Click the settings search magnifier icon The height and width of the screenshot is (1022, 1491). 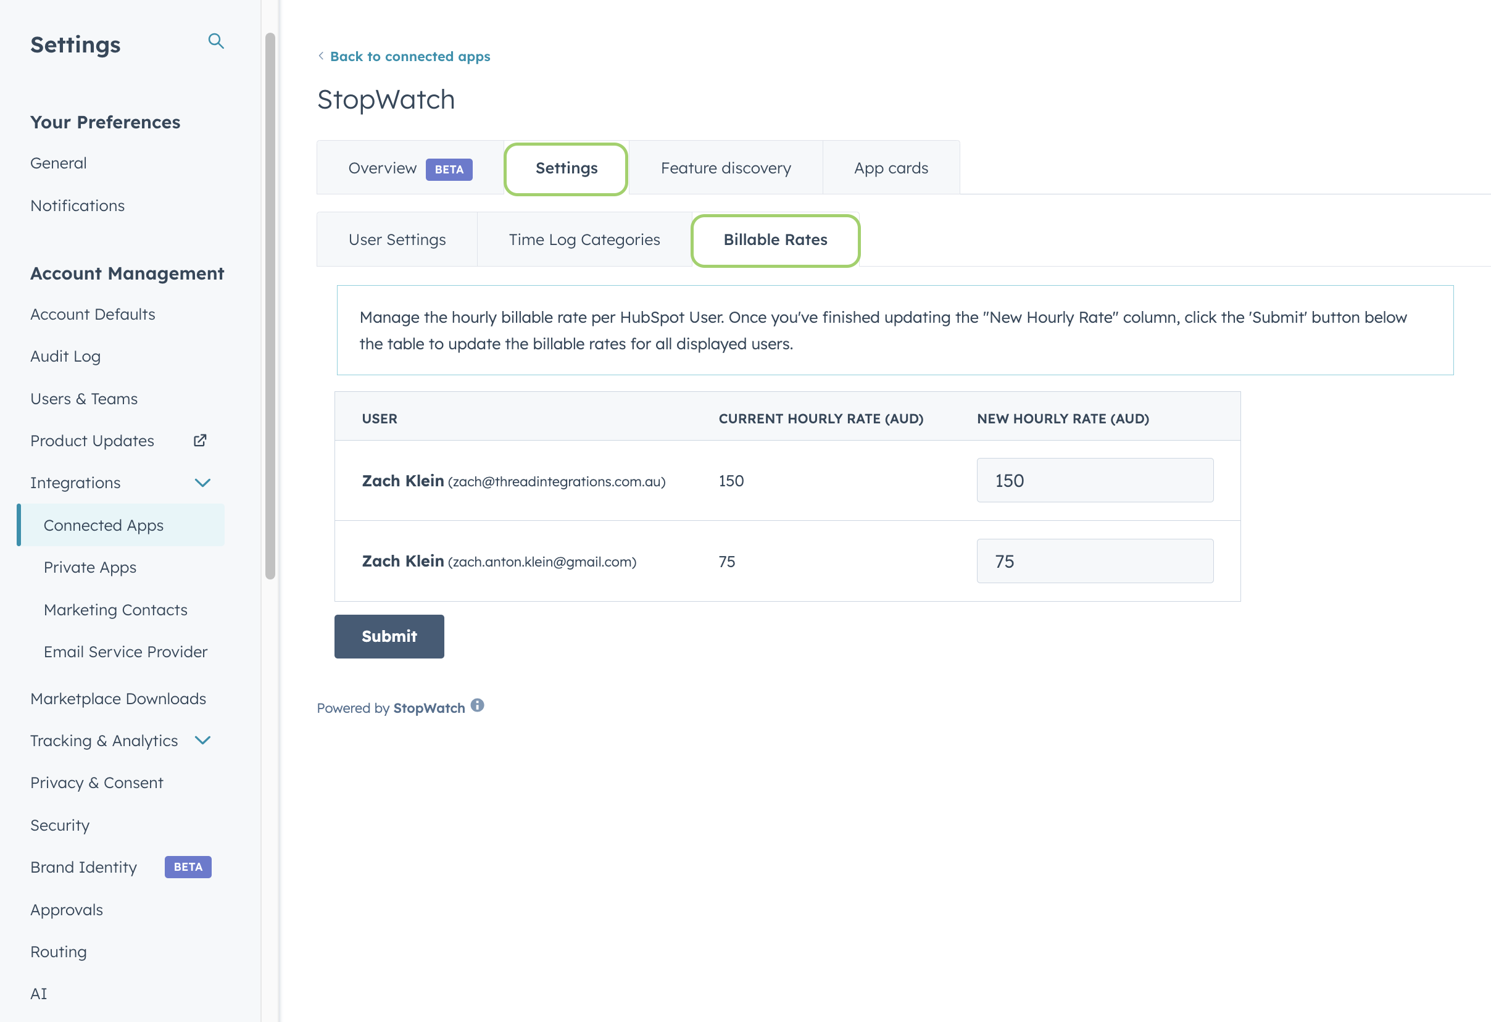coord(215,42)
